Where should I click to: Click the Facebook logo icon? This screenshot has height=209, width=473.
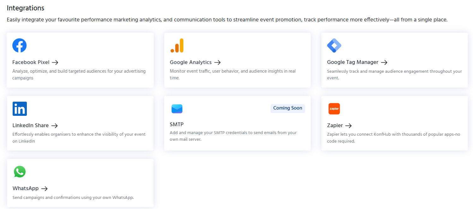point(20,46)
